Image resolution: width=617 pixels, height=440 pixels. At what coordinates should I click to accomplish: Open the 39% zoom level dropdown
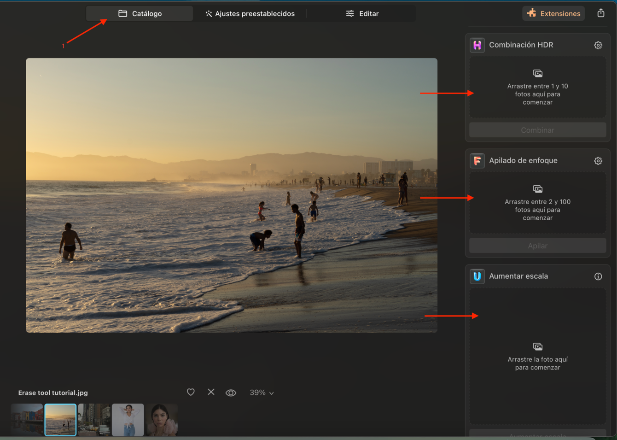pyautogui.click(x=262, y=393)
